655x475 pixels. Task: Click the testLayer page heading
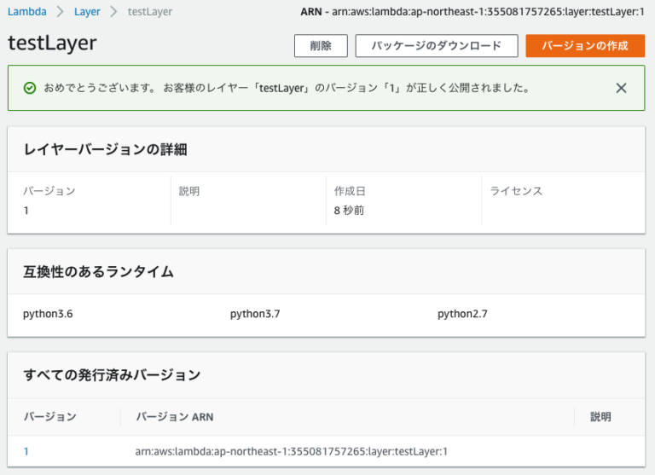click(x=52, y=43)
